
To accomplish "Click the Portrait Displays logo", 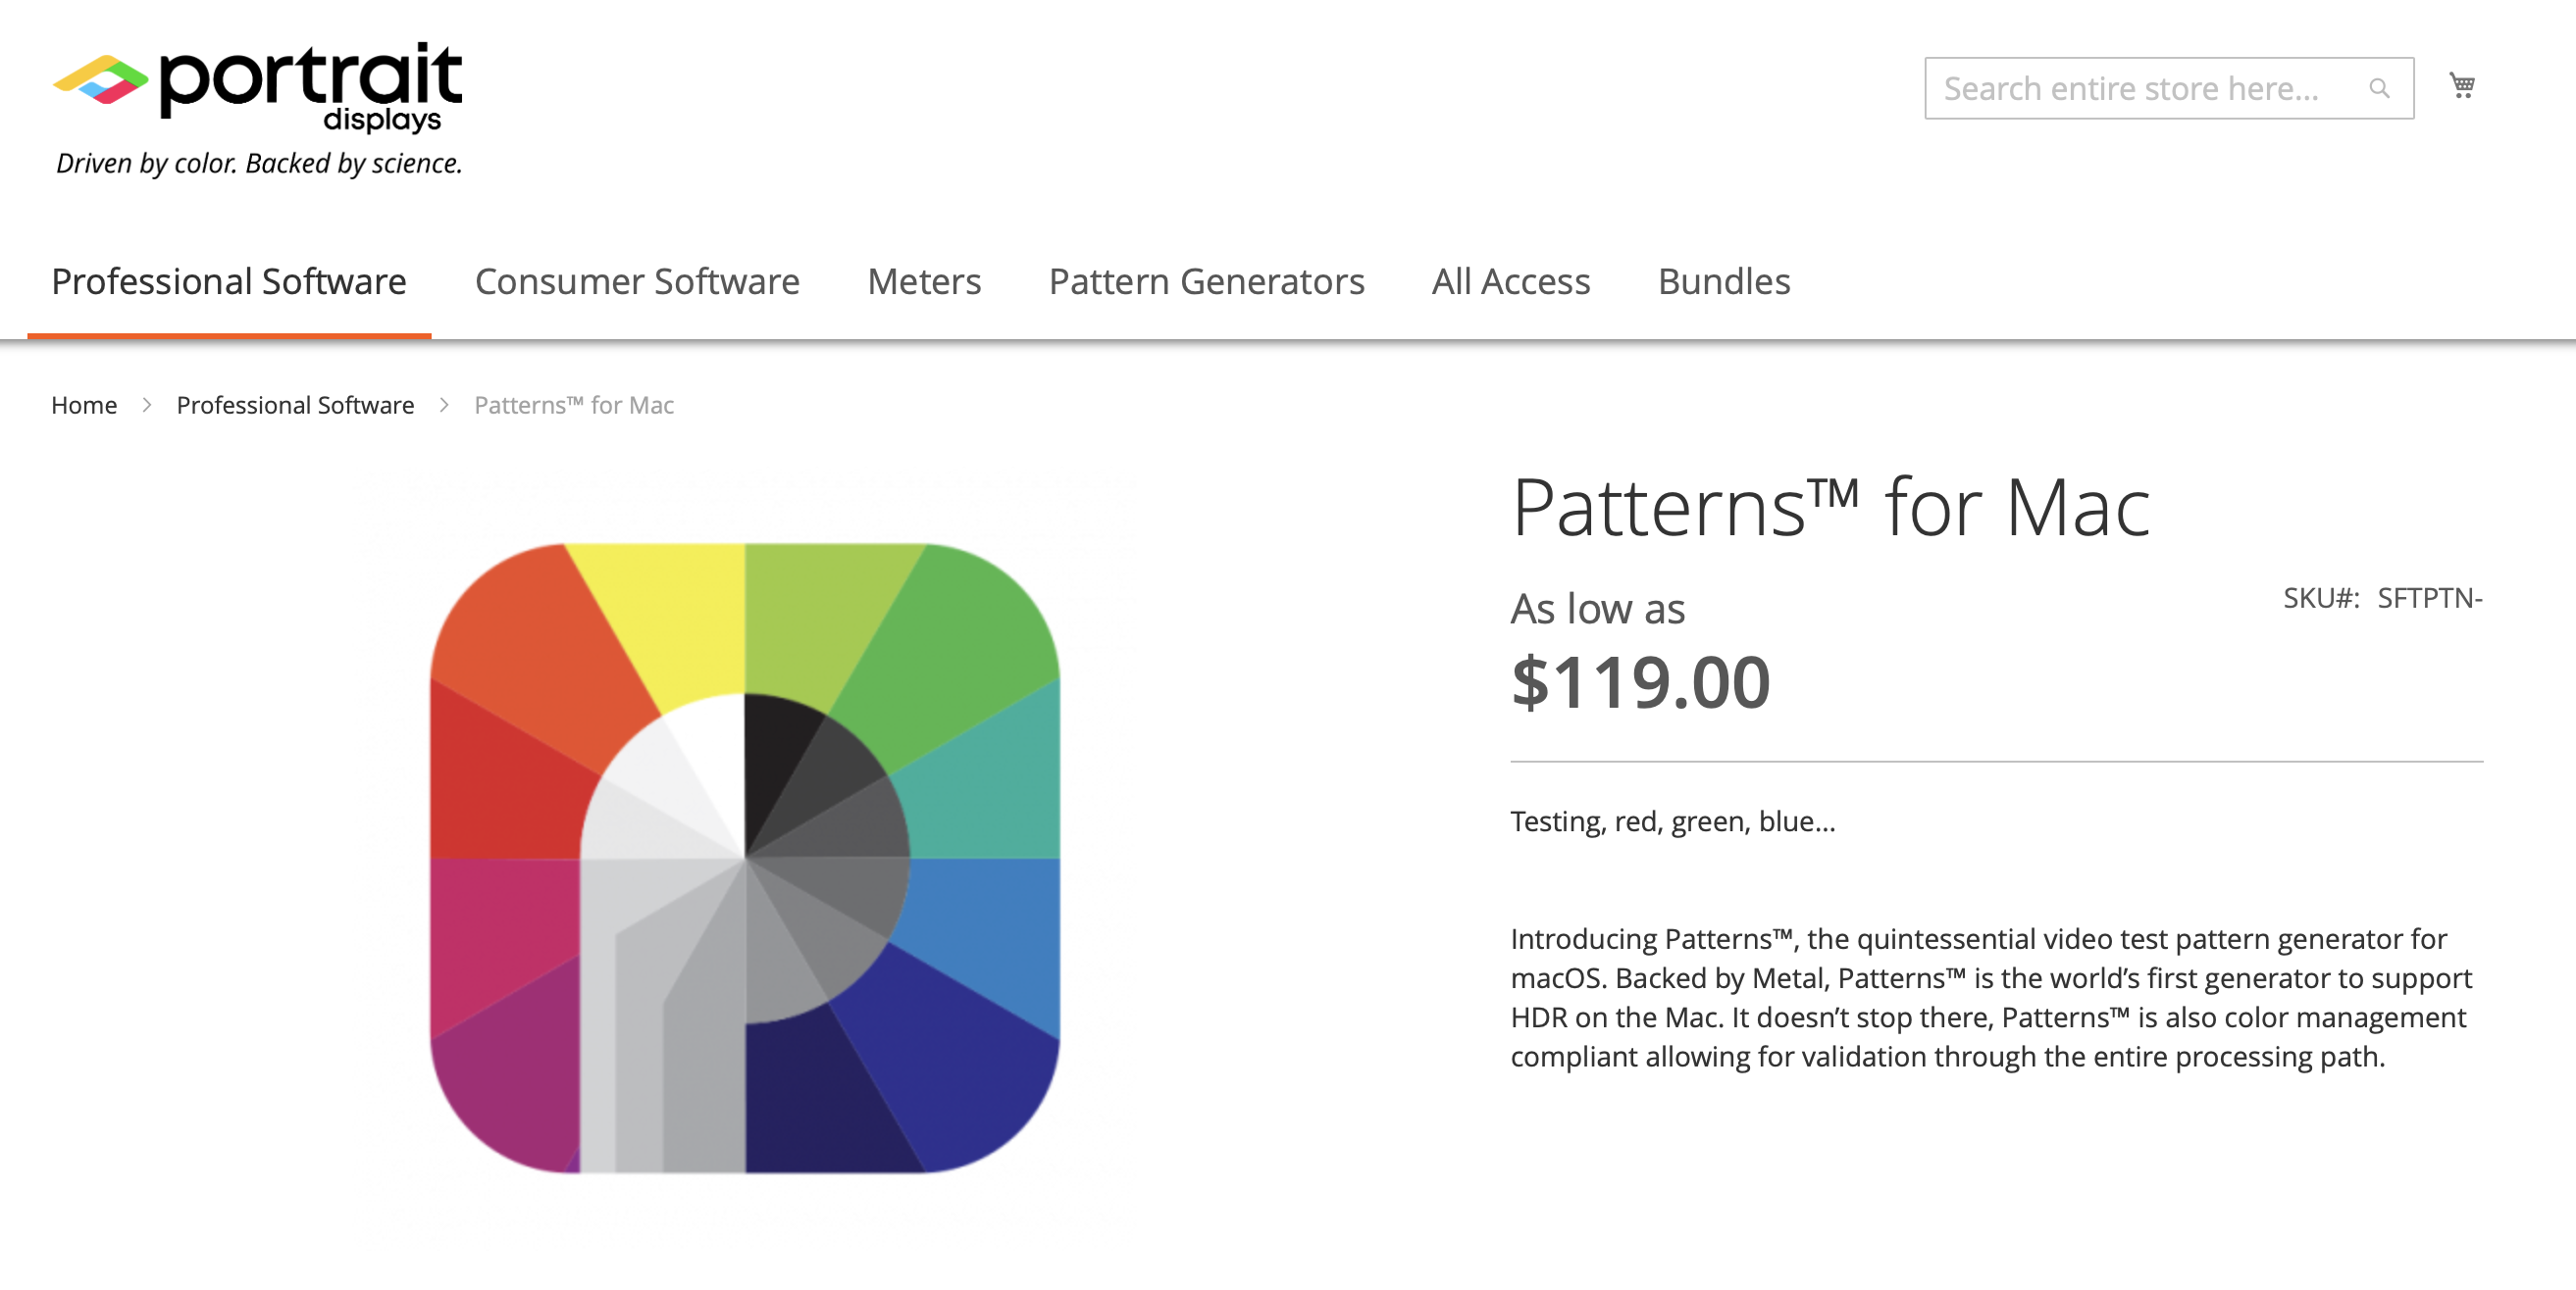I will click(x=258, y=86).
